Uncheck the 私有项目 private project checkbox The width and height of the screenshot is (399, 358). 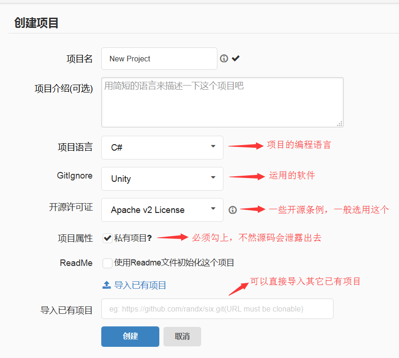(107, 238)
